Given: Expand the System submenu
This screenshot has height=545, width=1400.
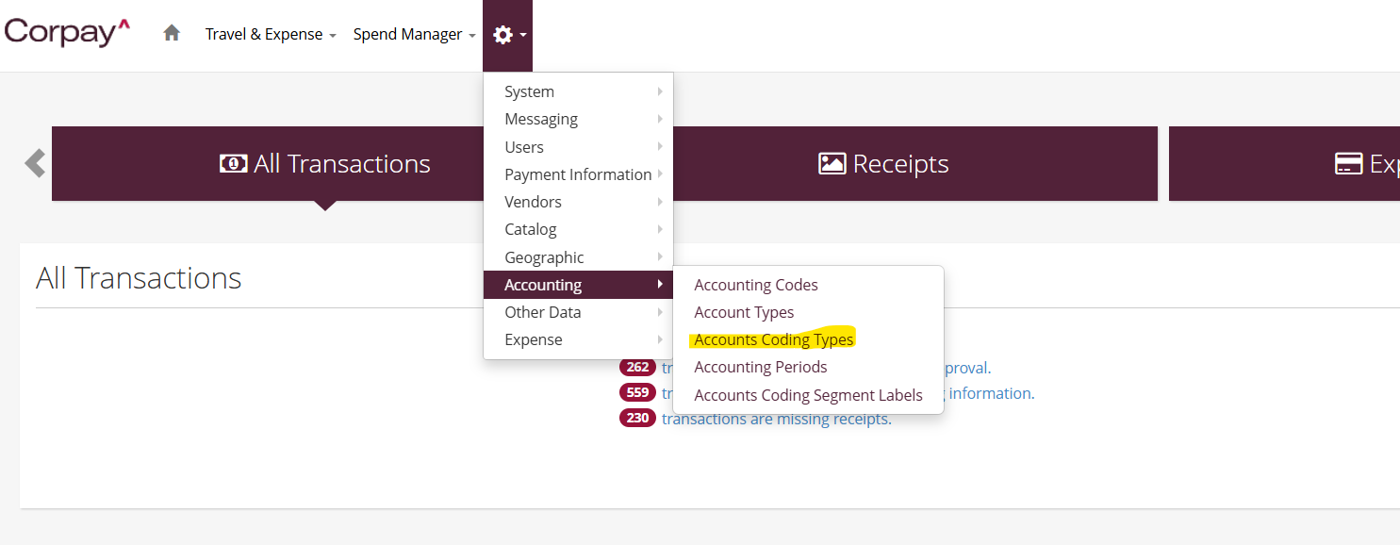Looking at the screenshot, I should click(x=529, y=91).
